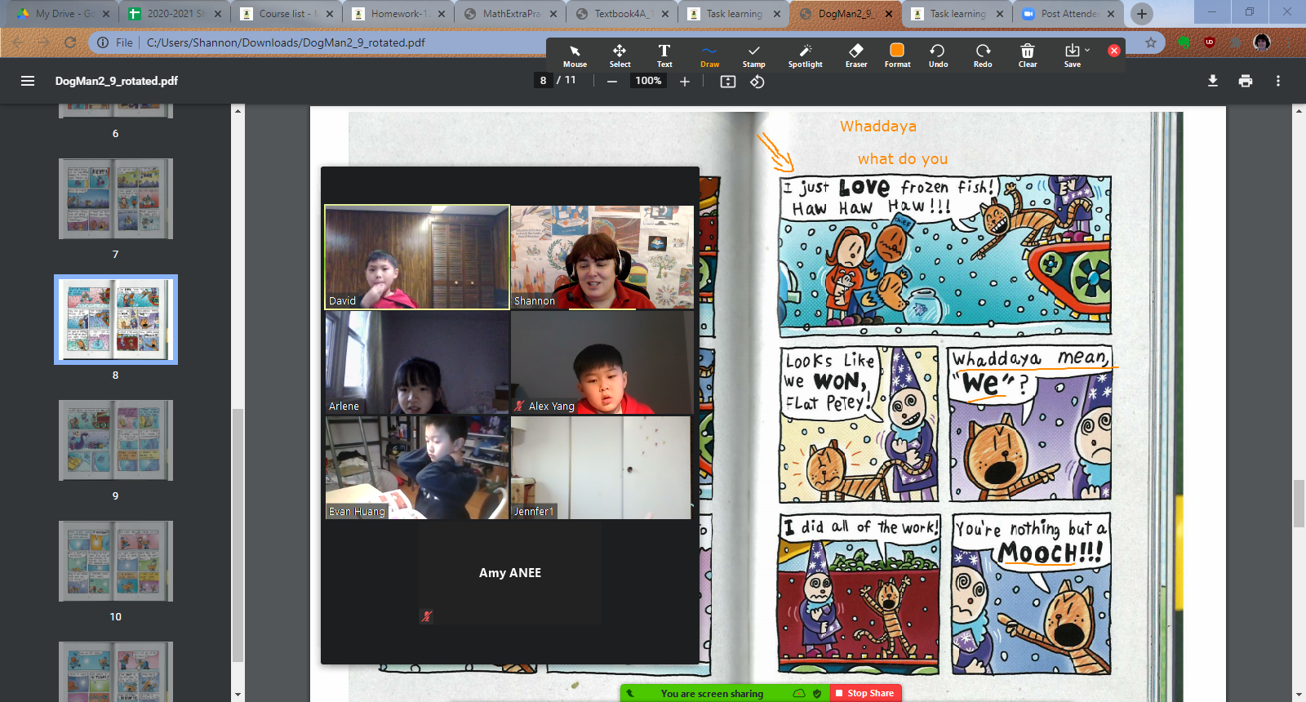Turn on the Spotlight tool
The width and height of the screenshot is (1306, 702).
(806, 56)
